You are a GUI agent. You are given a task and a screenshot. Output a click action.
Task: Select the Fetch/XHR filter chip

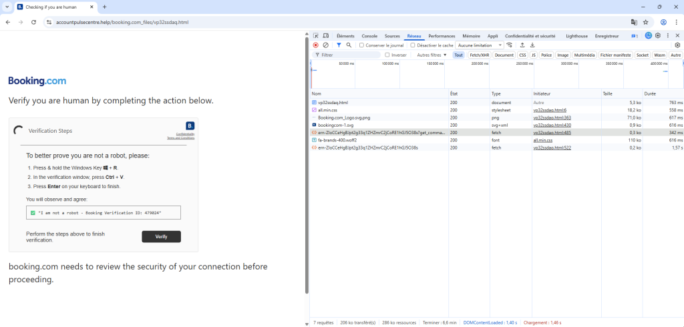pos(479,55)
